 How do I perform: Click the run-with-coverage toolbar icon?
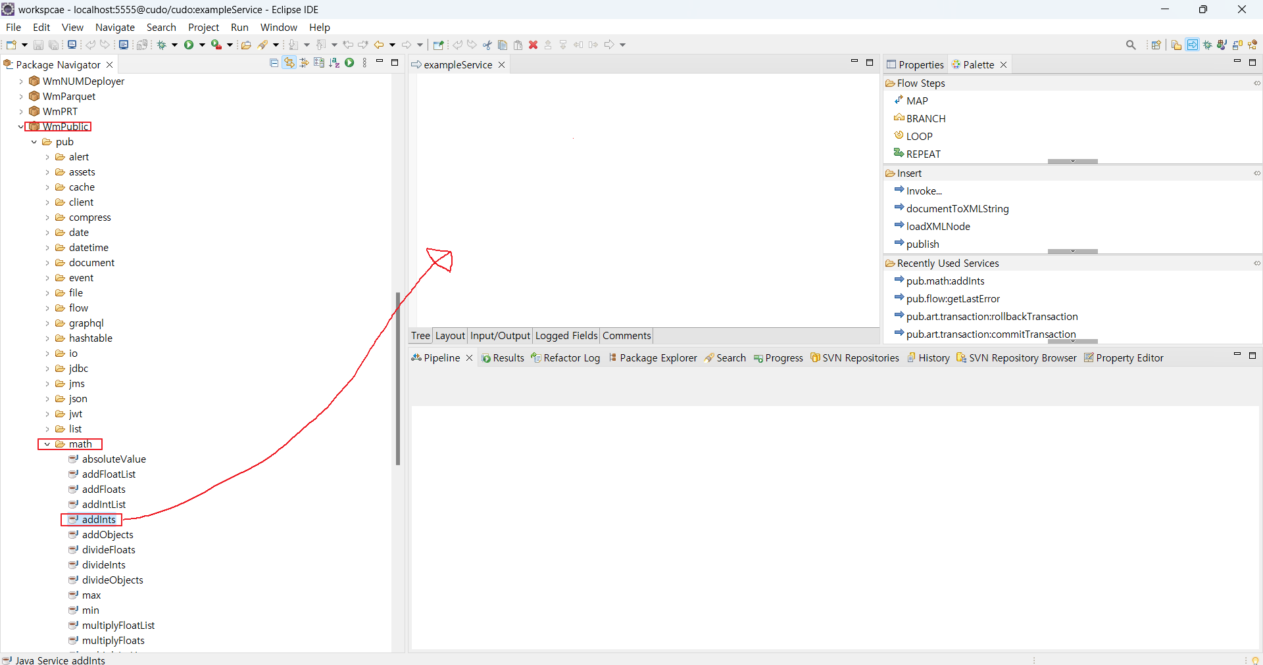point(216,45)
